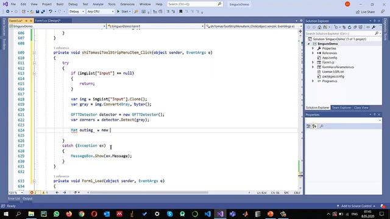Select License-LGPL.txt in Solution Explorer
The height and width of the screenshot is (219, 390).
(x=333, y=72)
